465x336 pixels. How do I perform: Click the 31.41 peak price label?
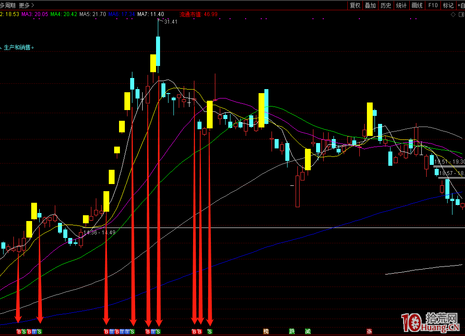tap(171, 21)
